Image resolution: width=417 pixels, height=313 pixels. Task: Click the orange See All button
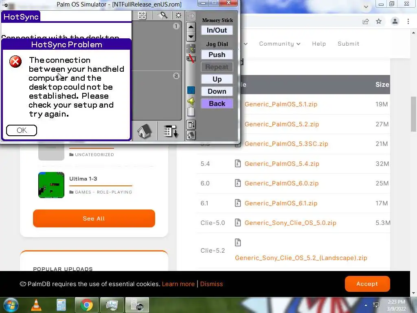94,218
